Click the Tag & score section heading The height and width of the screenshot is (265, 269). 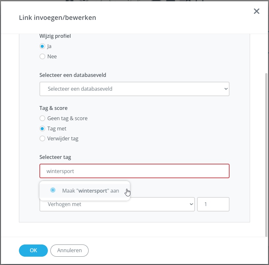pos(53,108)
